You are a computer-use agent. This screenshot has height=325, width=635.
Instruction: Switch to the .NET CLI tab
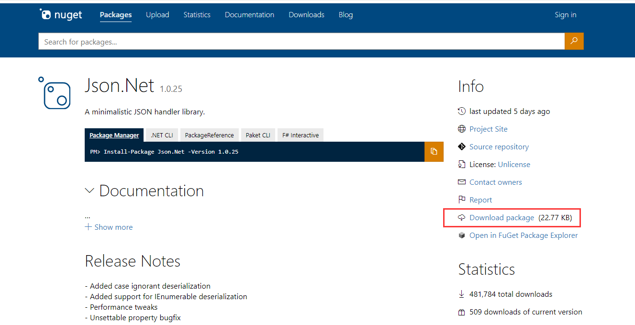[x=162, y=135]
